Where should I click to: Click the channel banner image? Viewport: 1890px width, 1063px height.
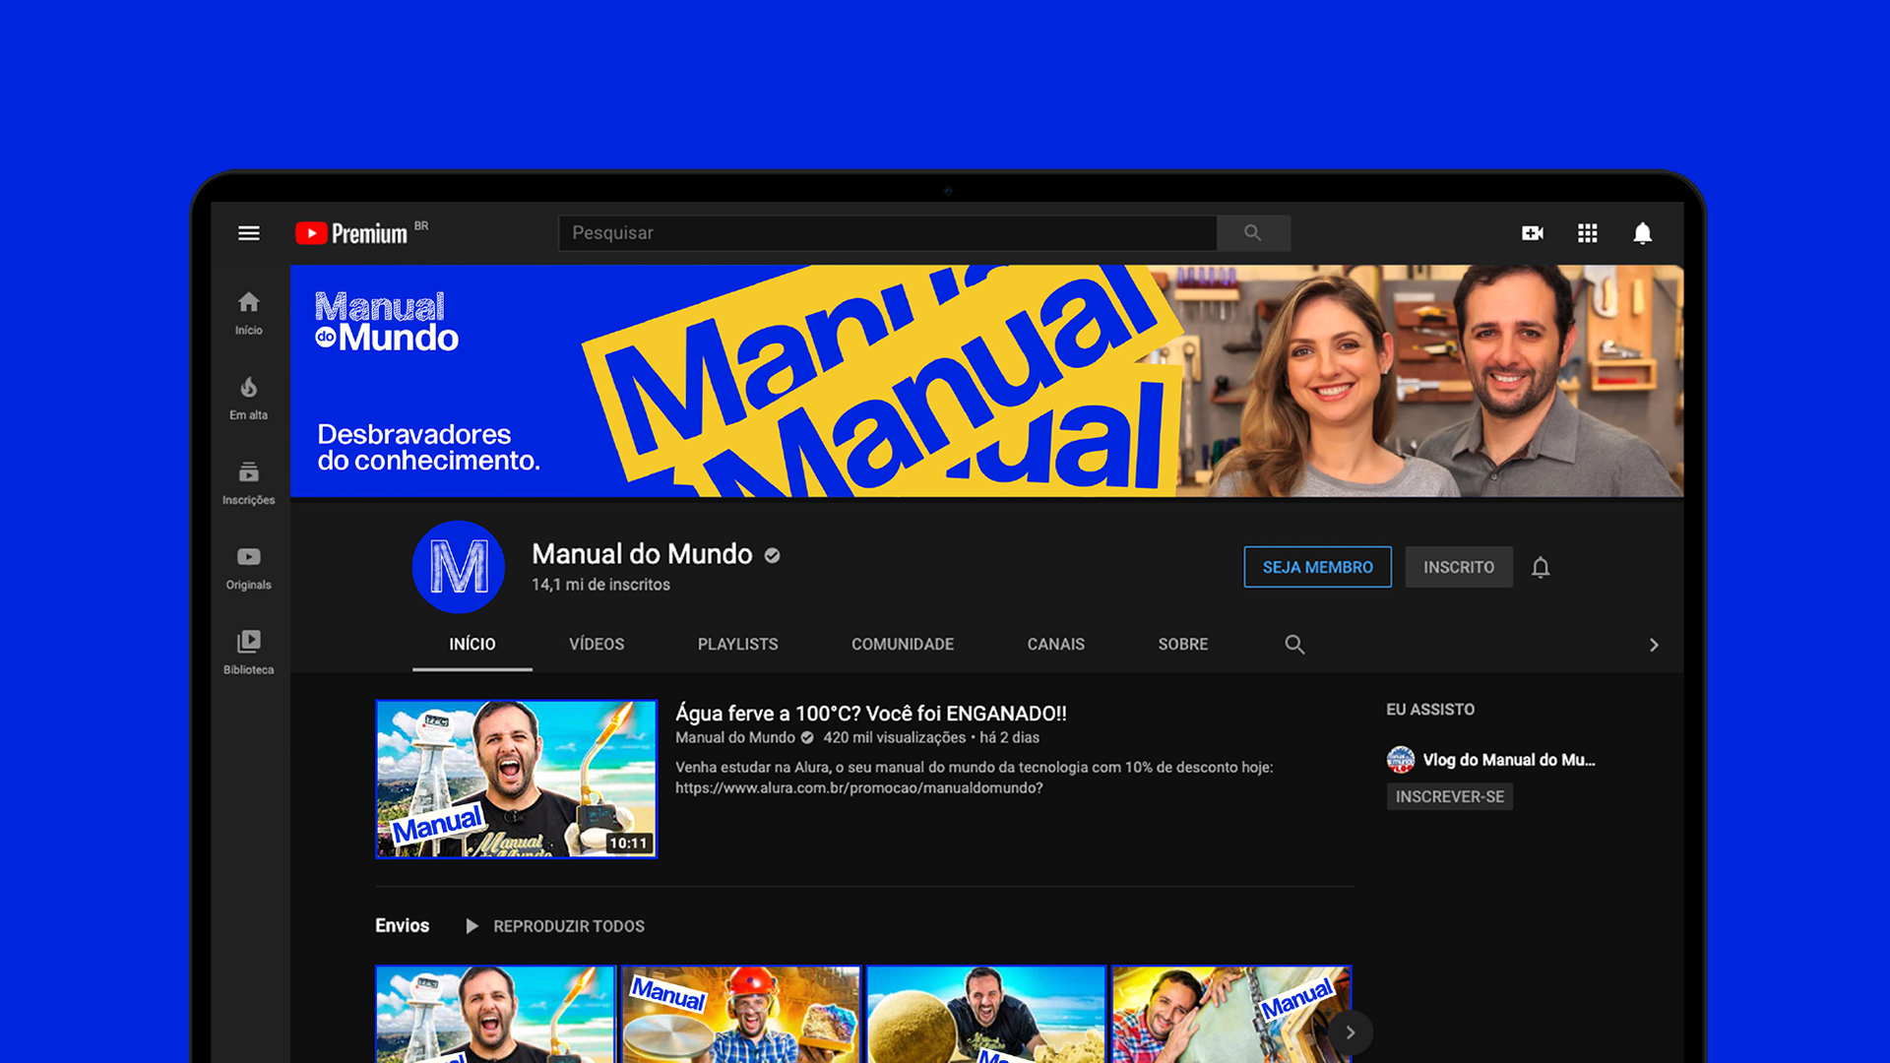pos(987,381)
